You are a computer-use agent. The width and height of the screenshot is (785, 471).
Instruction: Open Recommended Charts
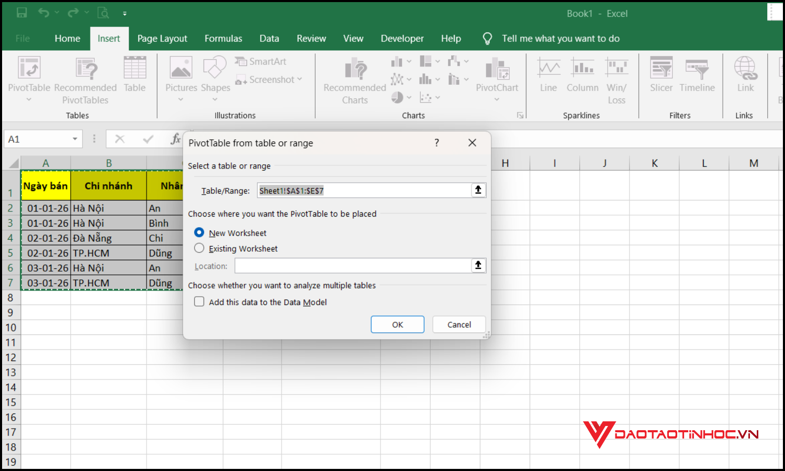[354, 78]
